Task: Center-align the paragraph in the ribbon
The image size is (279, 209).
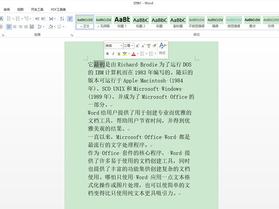Action: pos(15,27)
